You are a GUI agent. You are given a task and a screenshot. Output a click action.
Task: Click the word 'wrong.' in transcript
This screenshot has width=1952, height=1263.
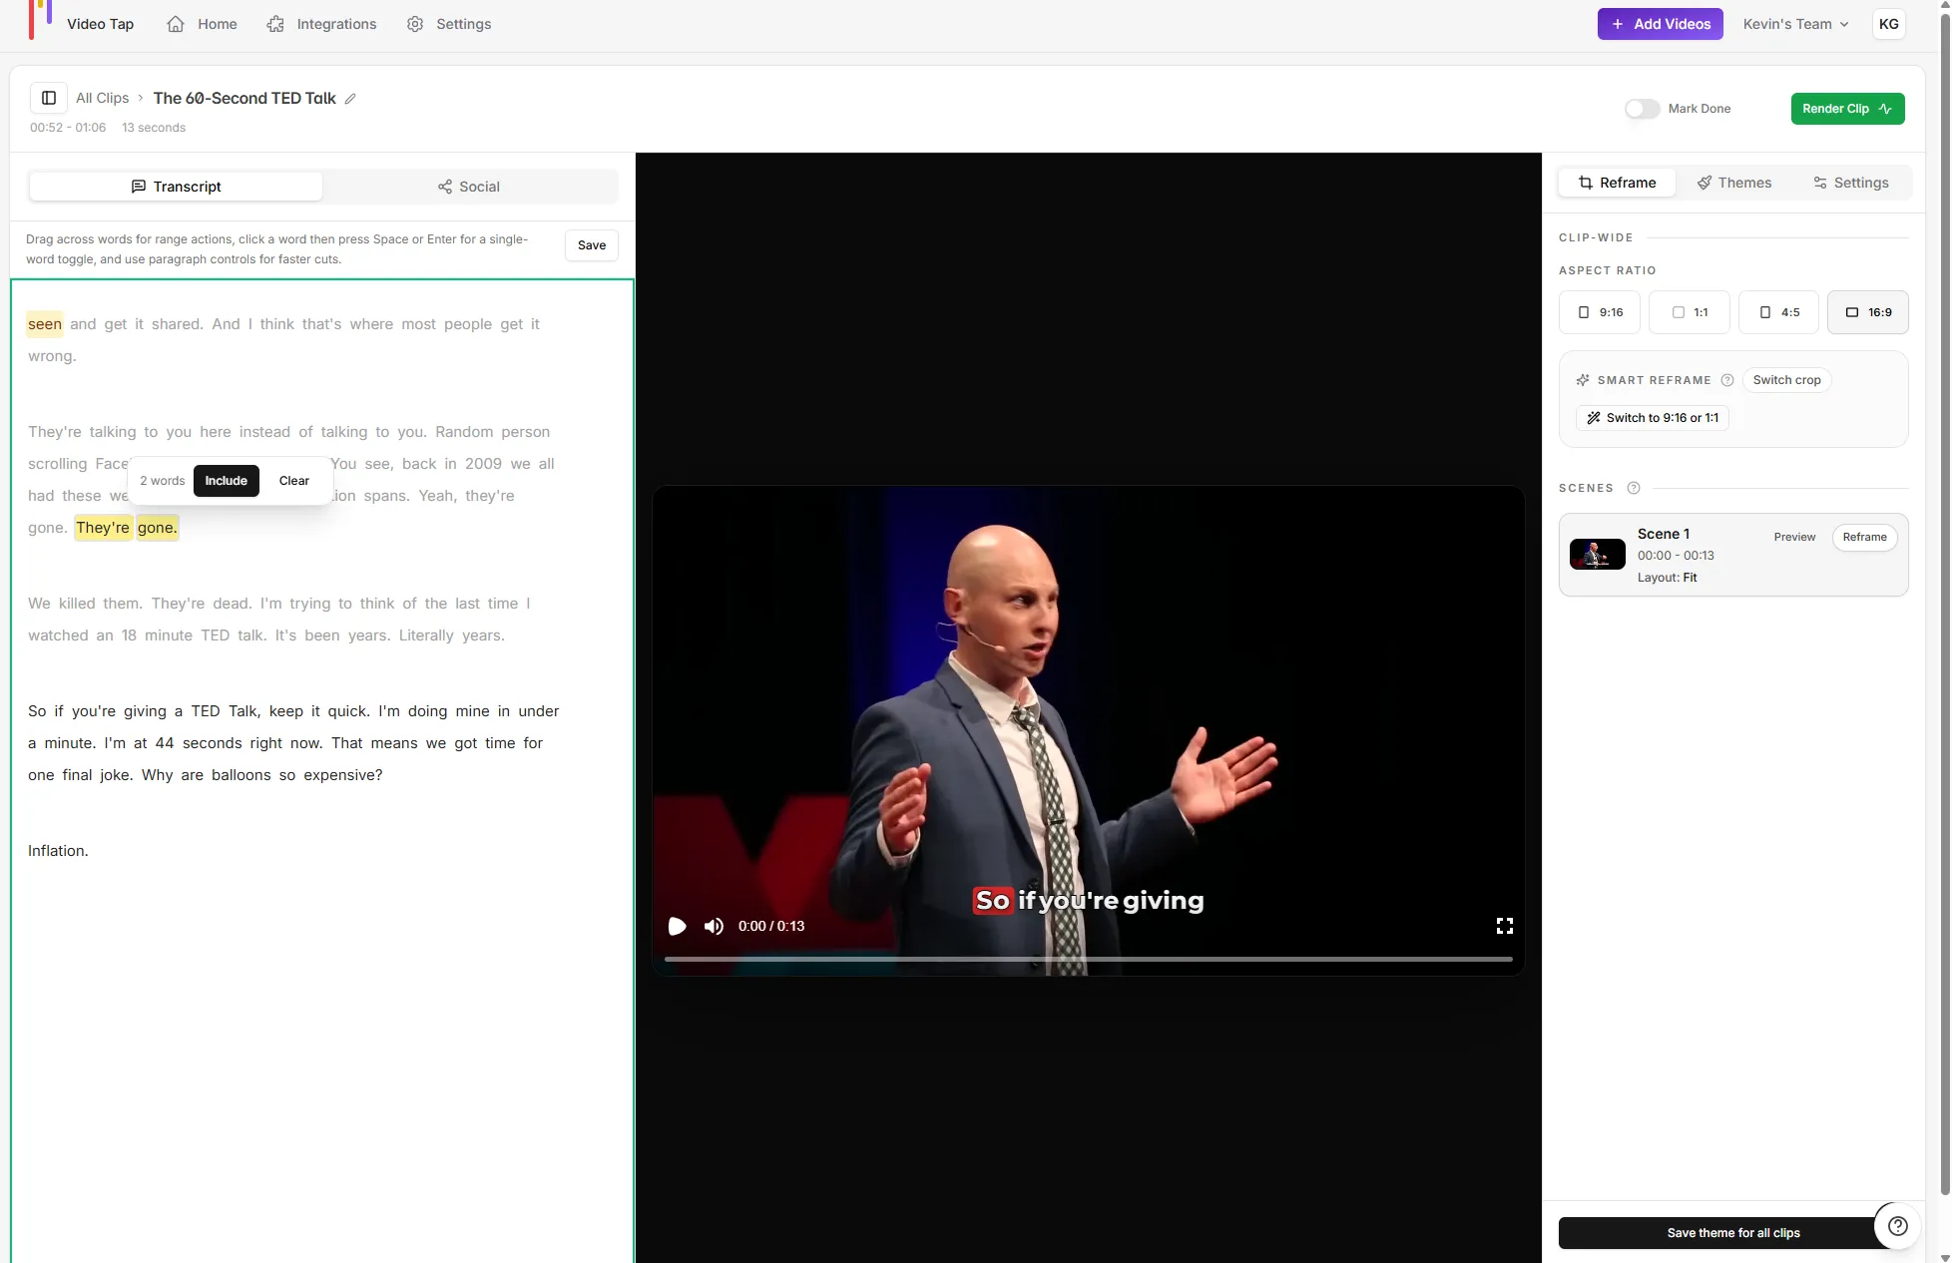pyautogui.click(x=52, y=356)
